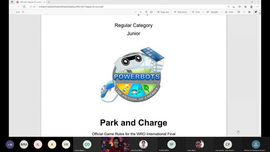The height and width of the screenshot is (152, 270).
Task: Expand the Highlight color dropdown arrow
Action: (x=221, y=12)
